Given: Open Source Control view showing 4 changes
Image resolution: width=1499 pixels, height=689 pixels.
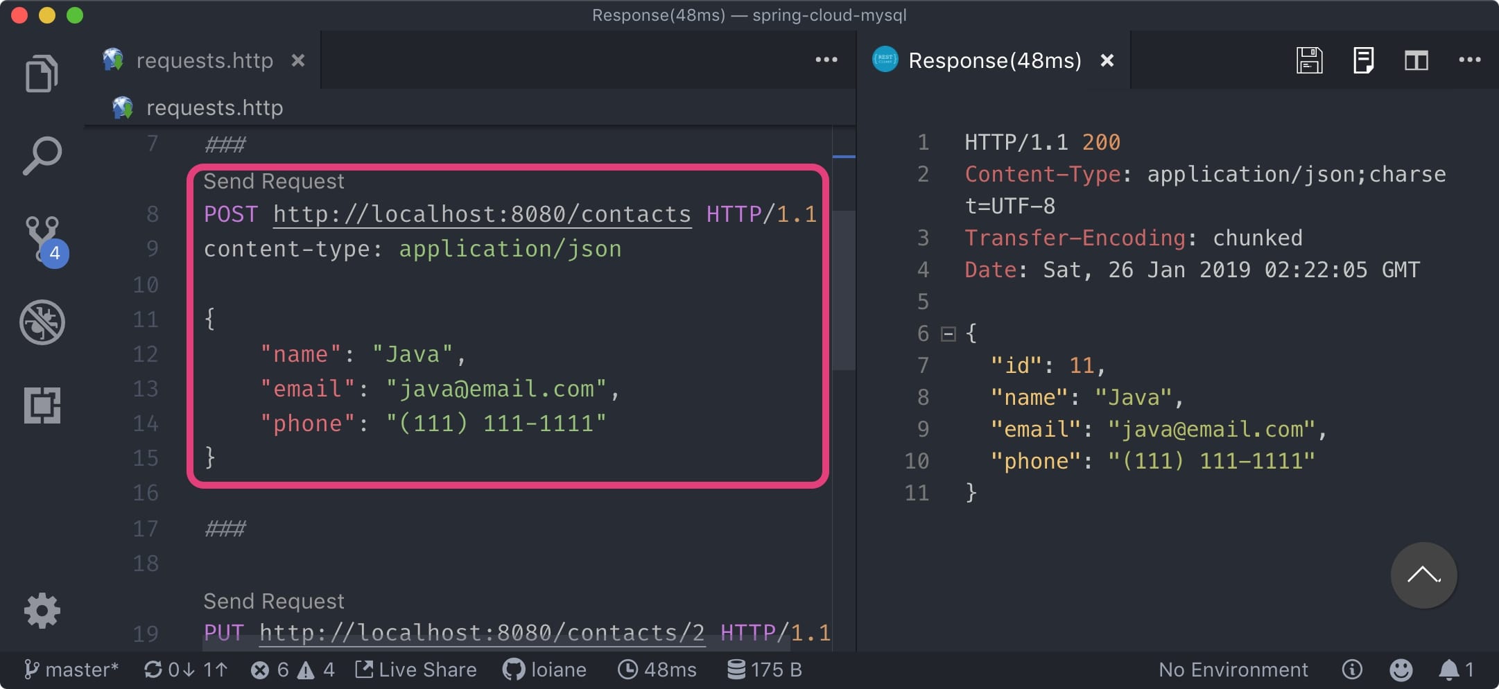Looking at the screenshot, I should (42, 239).
